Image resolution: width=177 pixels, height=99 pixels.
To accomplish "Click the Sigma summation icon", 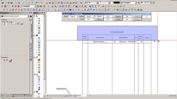I will (x=96, y=6).
